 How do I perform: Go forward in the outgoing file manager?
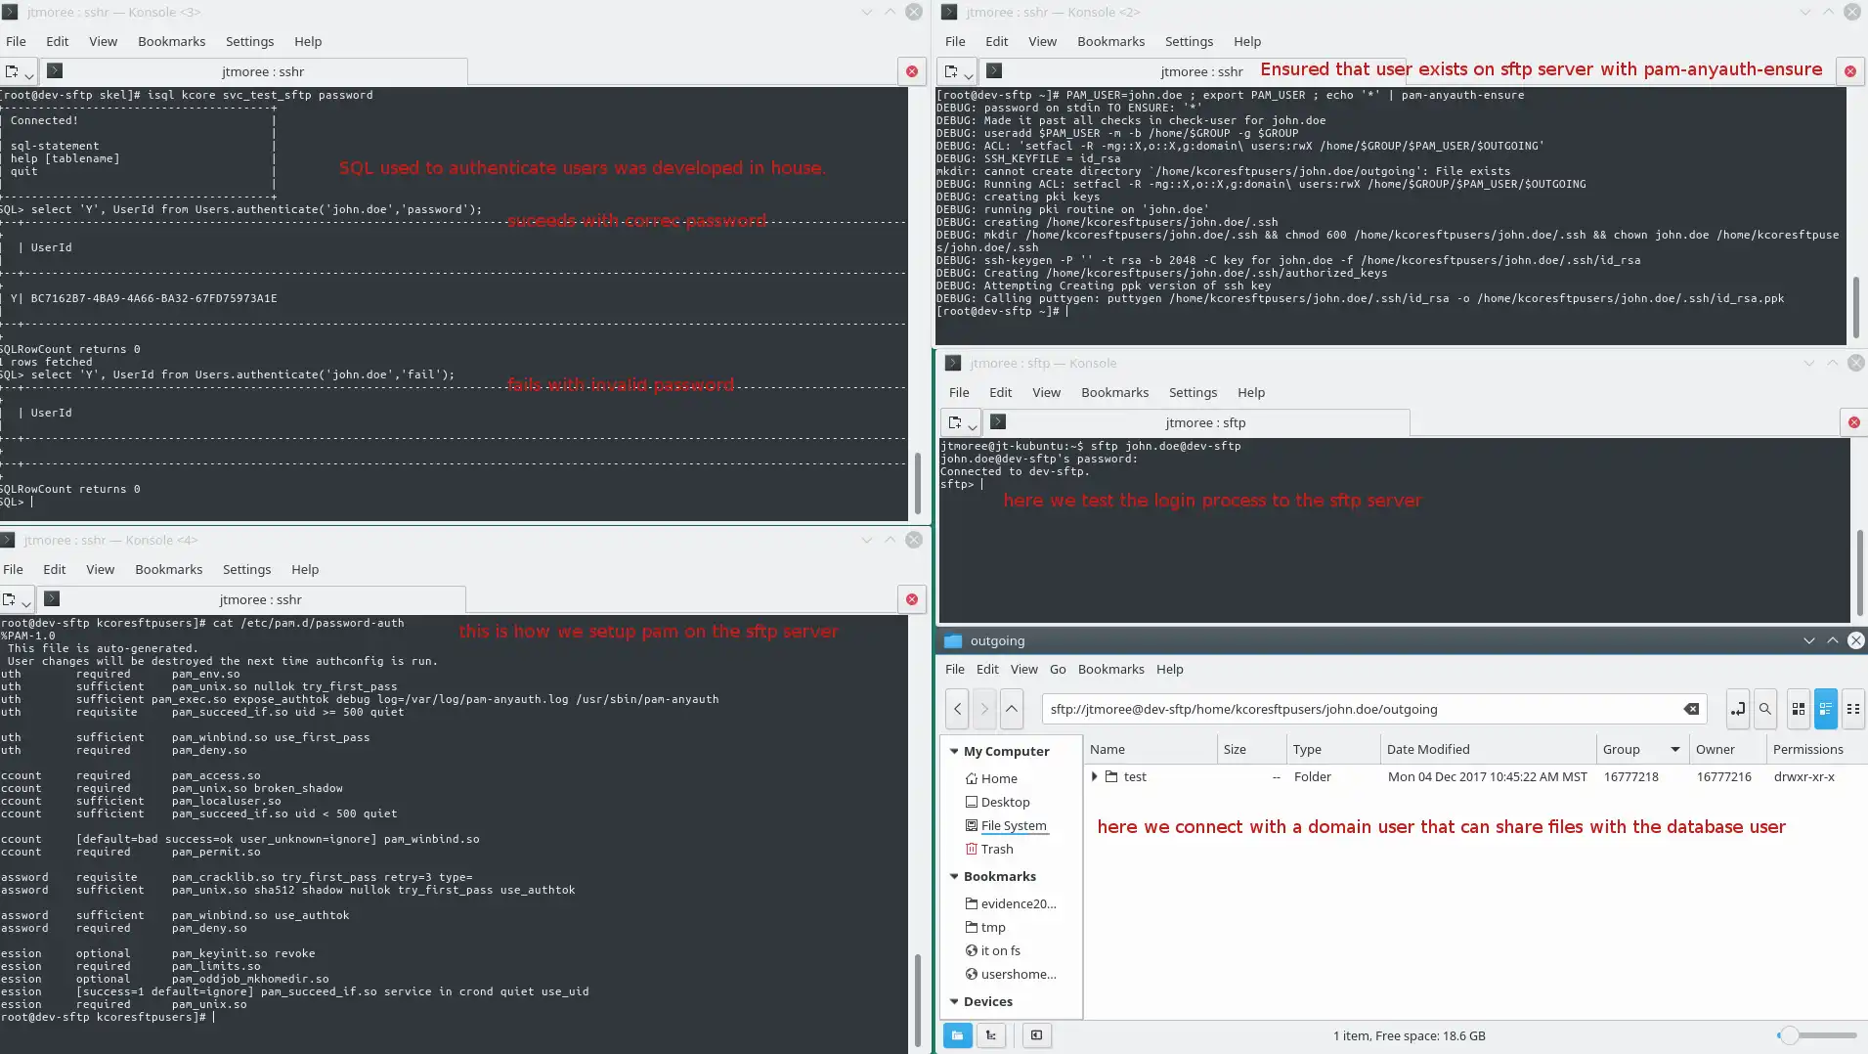(984, 709)
